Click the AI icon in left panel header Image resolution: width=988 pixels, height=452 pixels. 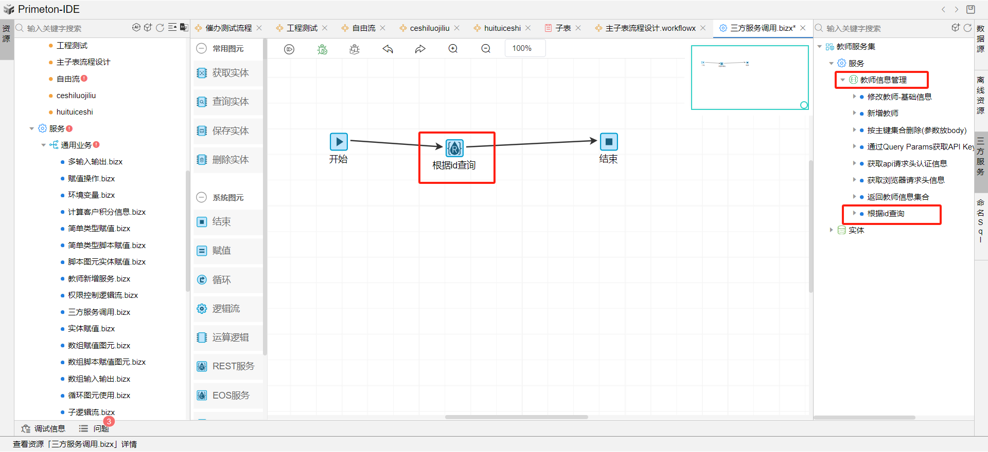coord(136,28)
